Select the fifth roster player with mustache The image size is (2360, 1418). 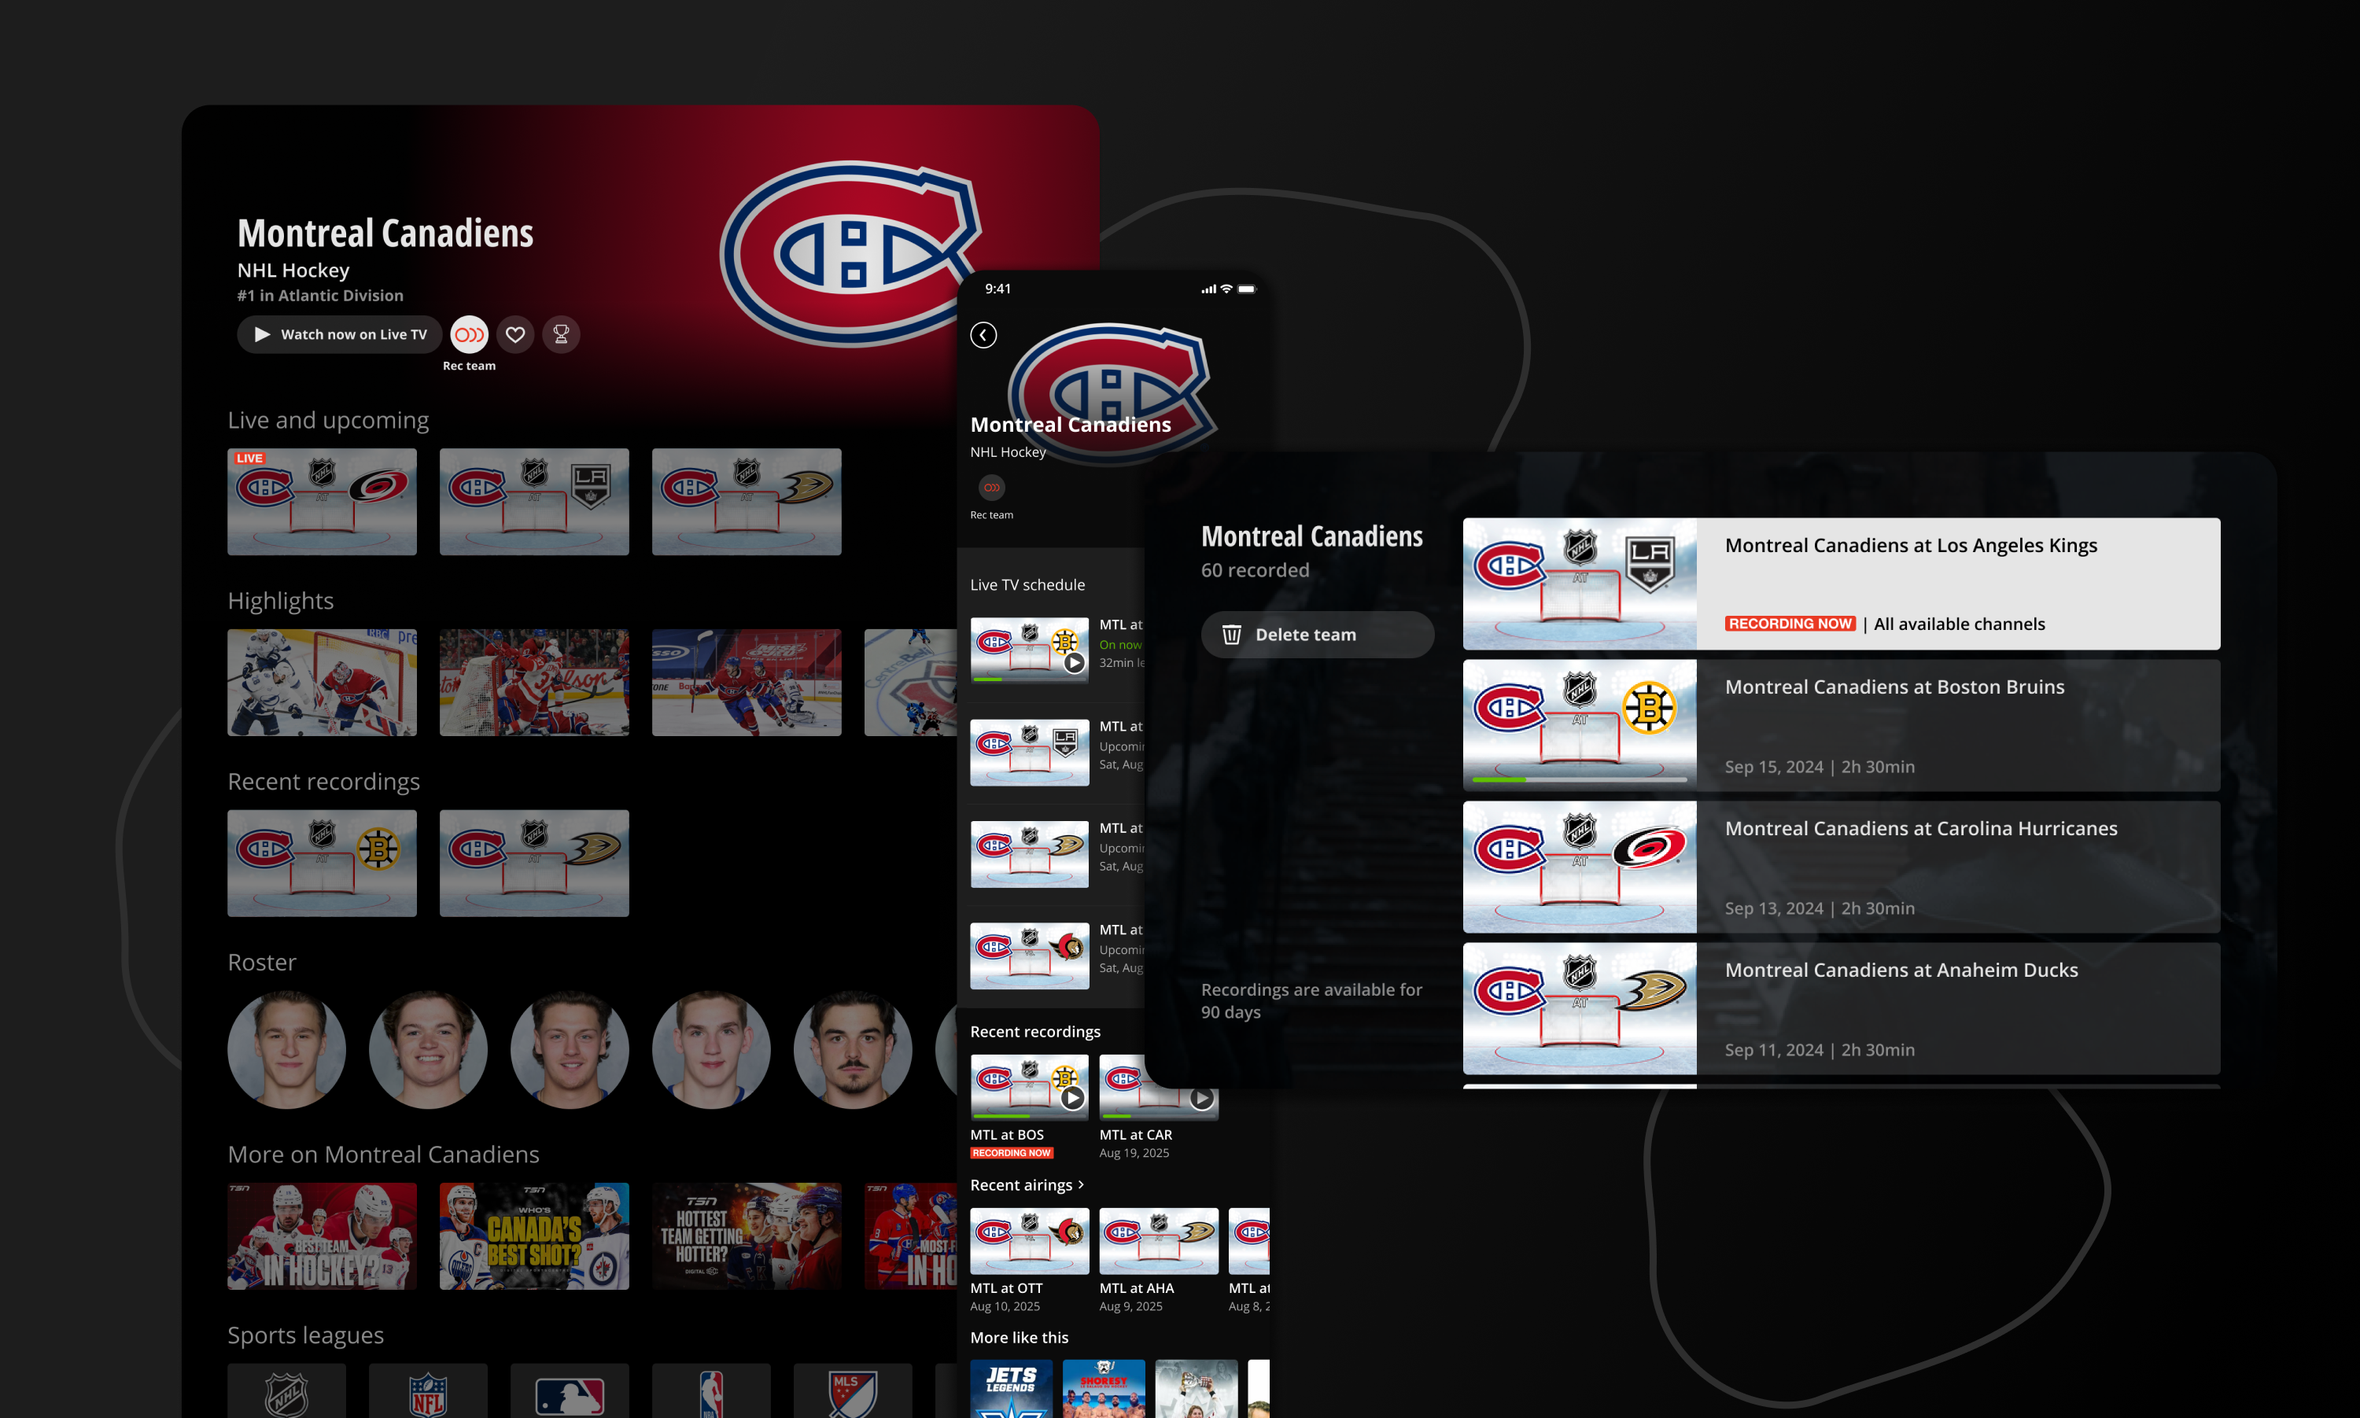852,1049
